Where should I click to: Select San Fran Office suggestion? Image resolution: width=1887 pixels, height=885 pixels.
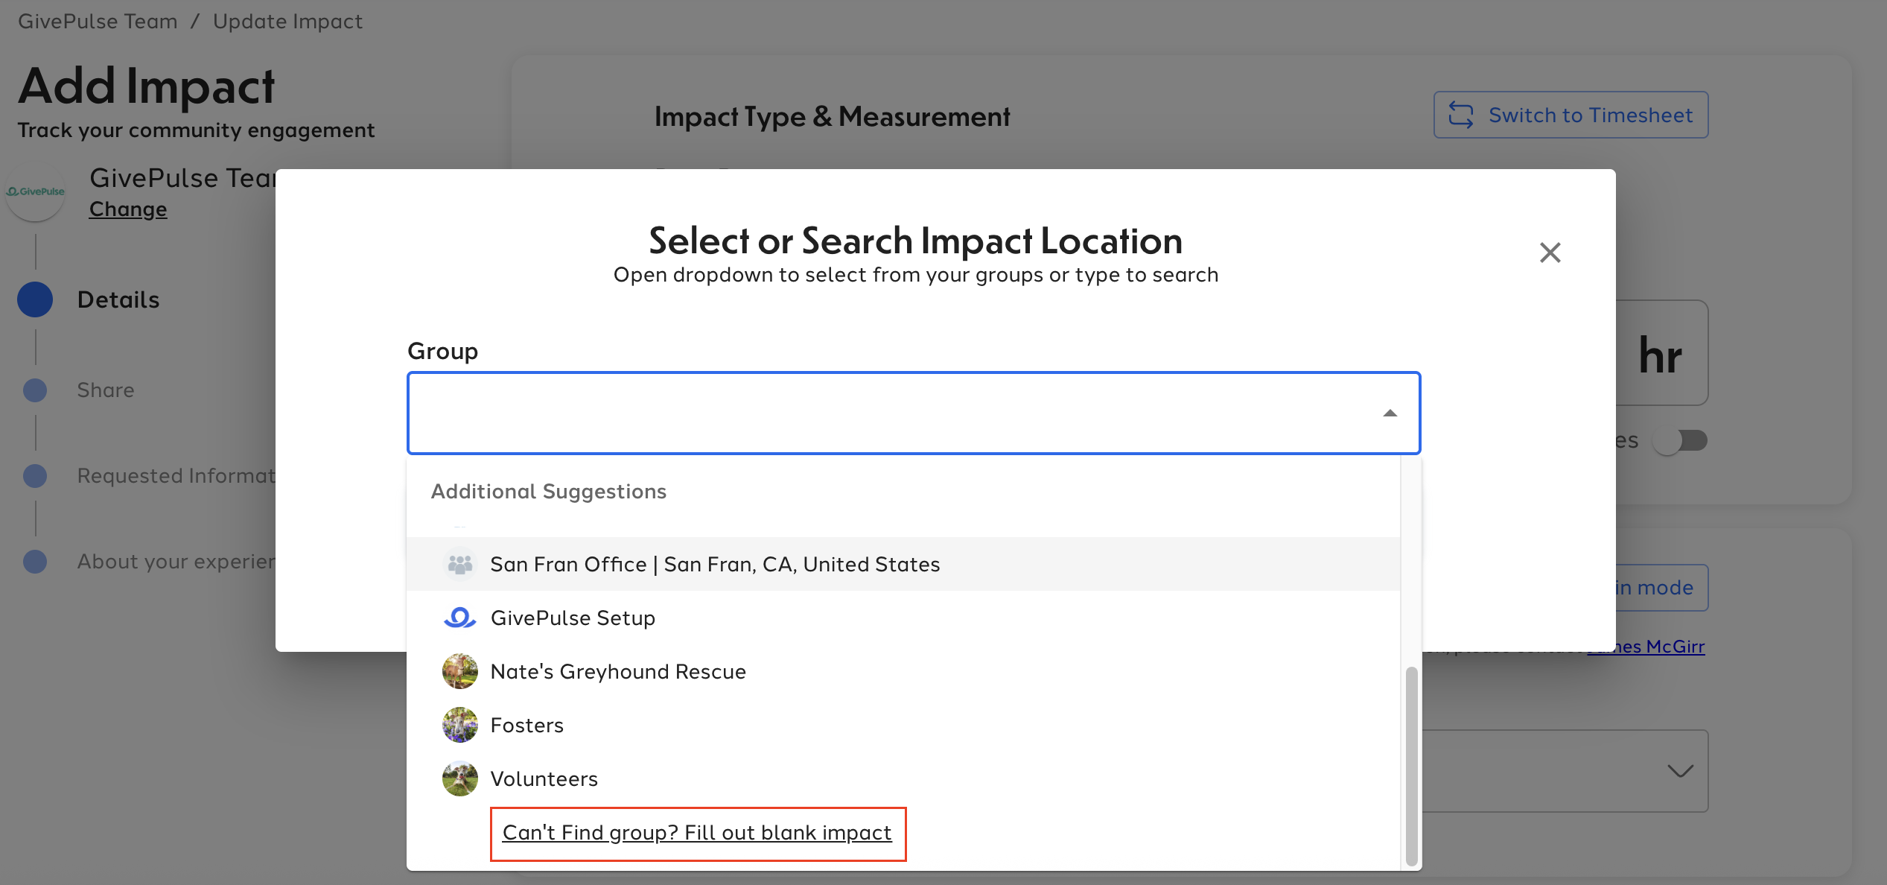coord(903,564)
